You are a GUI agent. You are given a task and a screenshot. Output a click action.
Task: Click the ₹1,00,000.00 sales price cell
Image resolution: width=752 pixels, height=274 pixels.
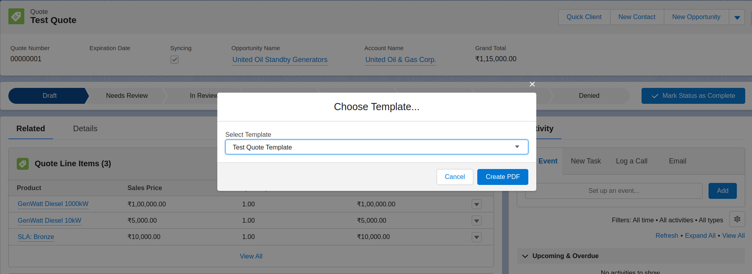point(147,204)
